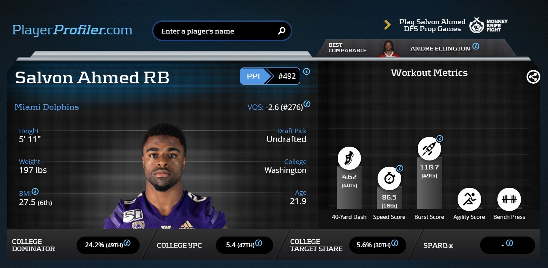Image resolution: width=548 pixels, height=268 pixels.
Task: Open info icon next to PPI rank
Action: tap(307, 72)
